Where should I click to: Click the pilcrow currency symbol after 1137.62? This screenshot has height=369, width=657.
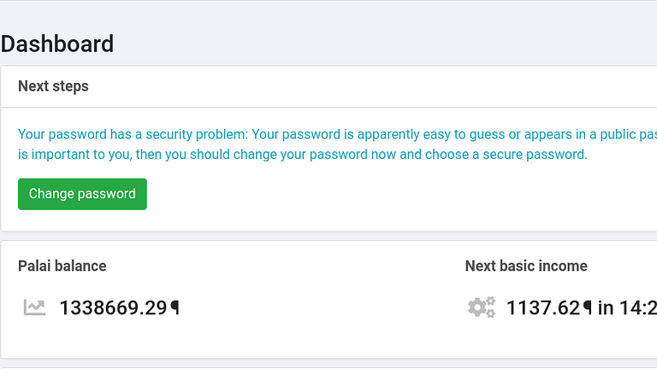pyautogui.click(x=588, y=307)
